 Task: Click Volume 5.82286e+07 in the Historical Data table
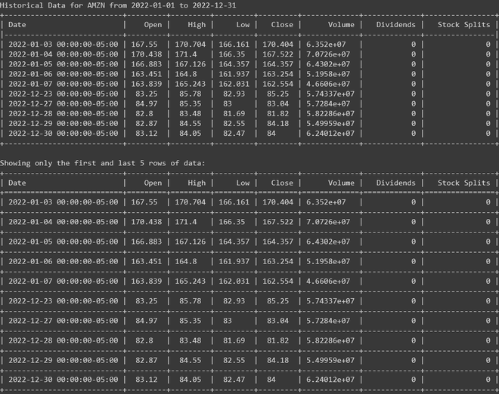point(330,113)
